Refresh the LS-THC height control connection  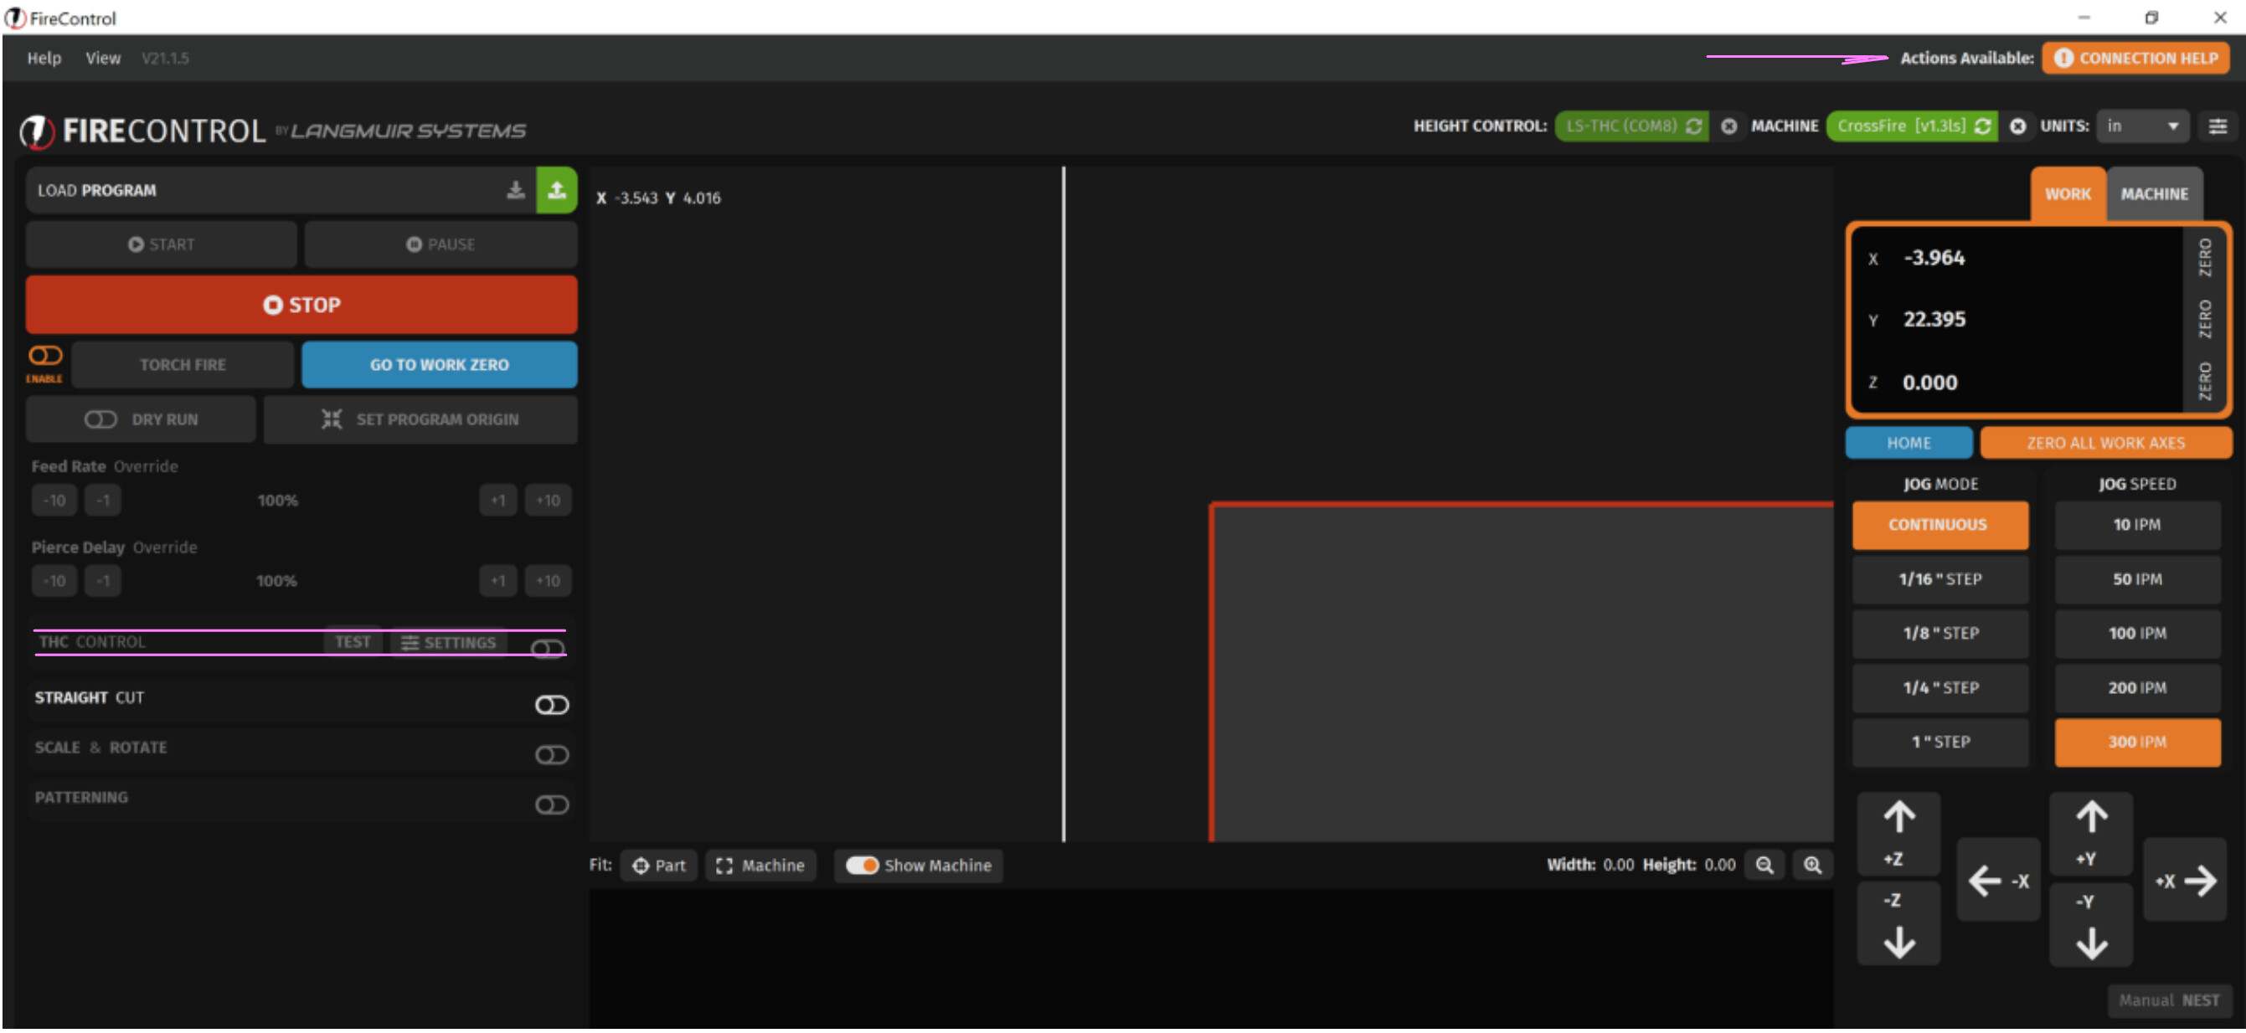pyautogui.click(x=1693, y=126)
